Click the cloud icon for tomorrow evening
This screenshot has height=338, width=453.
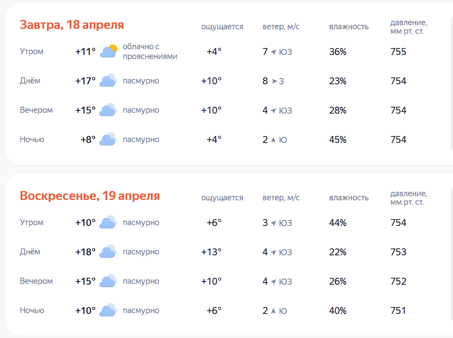(109, 110)
